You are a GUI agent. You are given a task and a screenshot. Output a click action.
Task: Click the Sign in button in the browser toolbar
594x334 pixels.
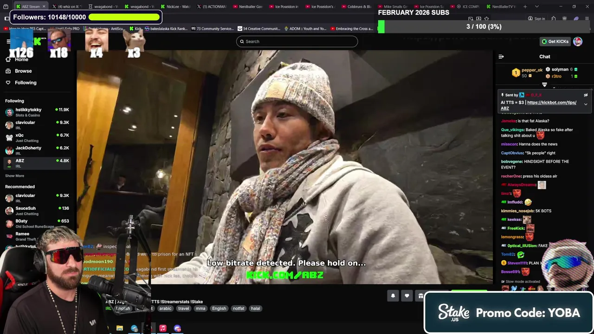pos(536,19)
